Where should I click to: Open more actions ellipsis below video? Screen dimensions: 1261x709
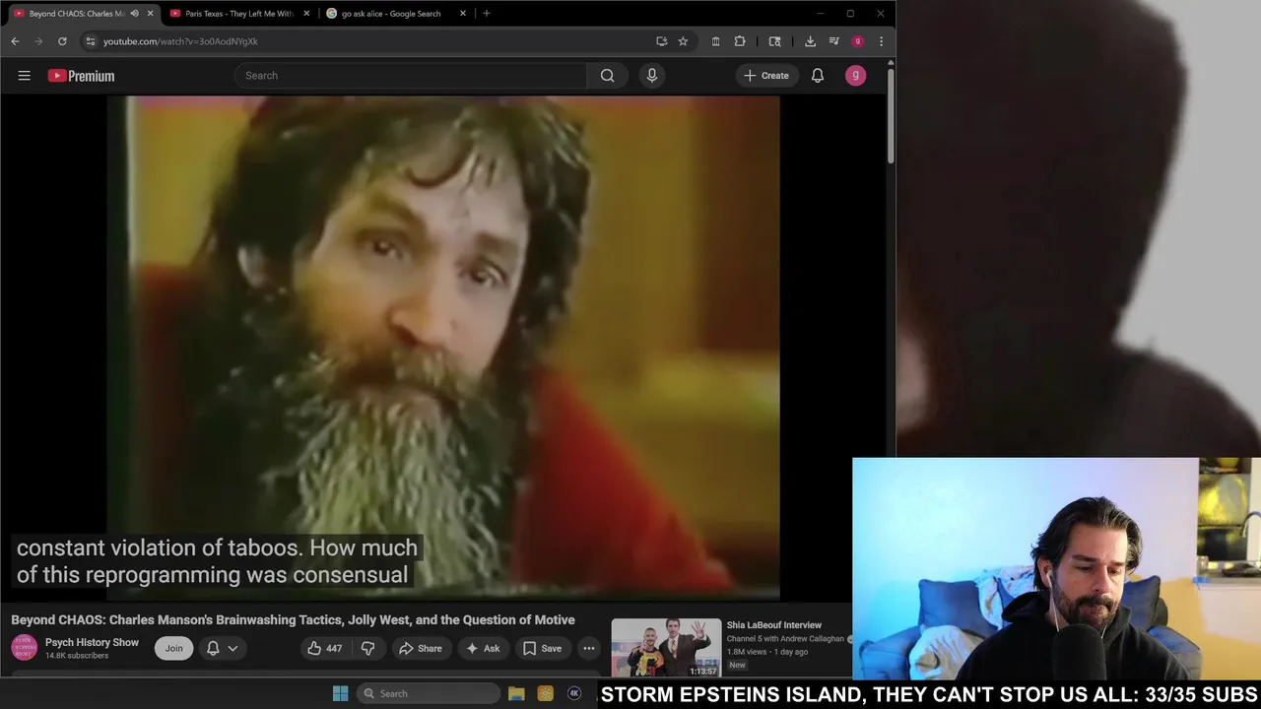(x=588, y=648)
